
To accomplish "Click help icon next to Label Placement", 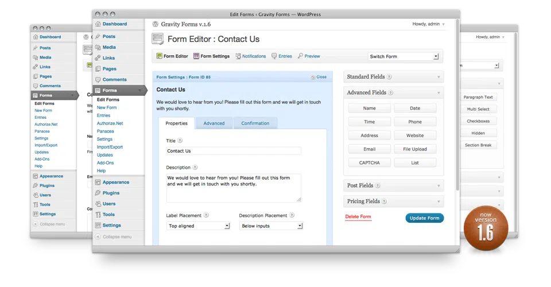I will (206, 215).
